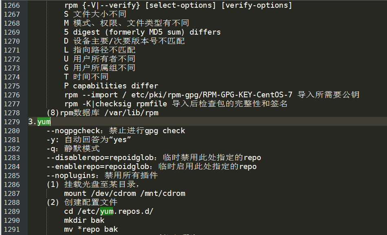Click the highlighted yum in /etc/yum.repos.d/

click(x=107, y=211)
